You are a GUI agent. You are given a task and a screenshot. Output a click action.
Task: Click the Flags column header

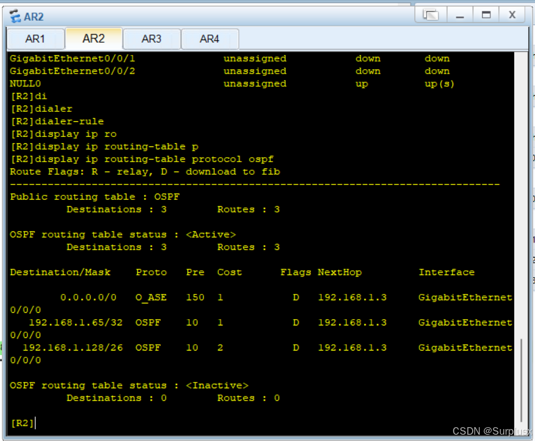295,272
